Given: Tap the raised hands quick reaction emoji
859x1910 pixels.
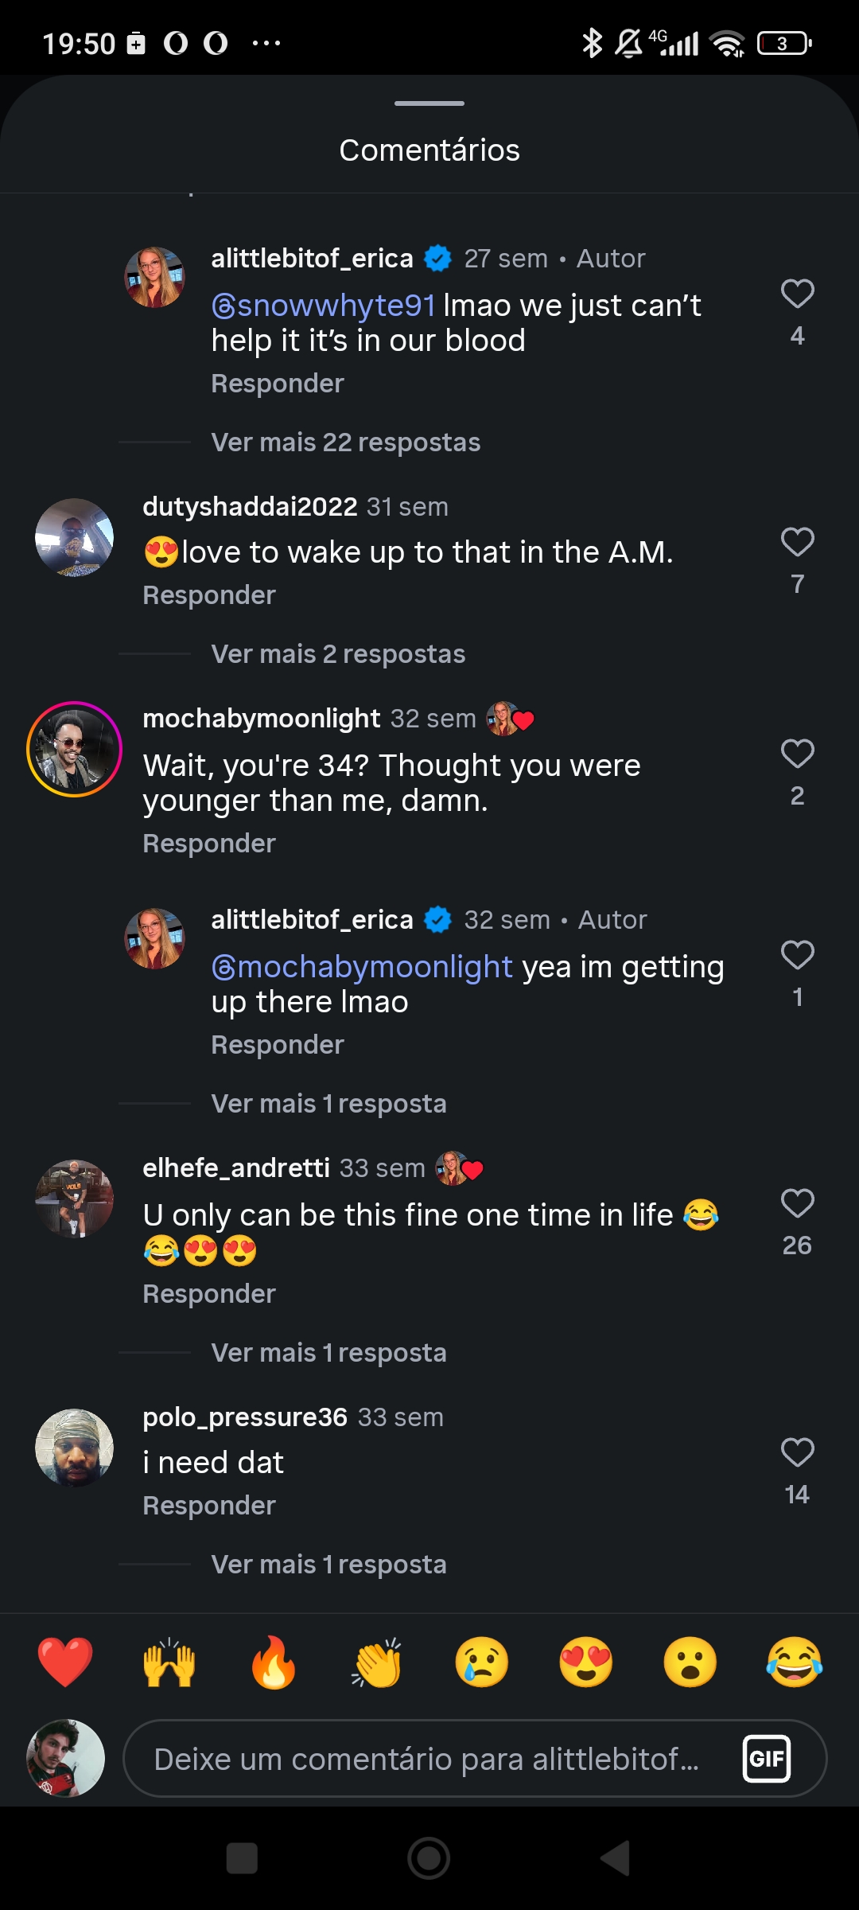Looking at the screenshot, I should (x=169, y=1662).
